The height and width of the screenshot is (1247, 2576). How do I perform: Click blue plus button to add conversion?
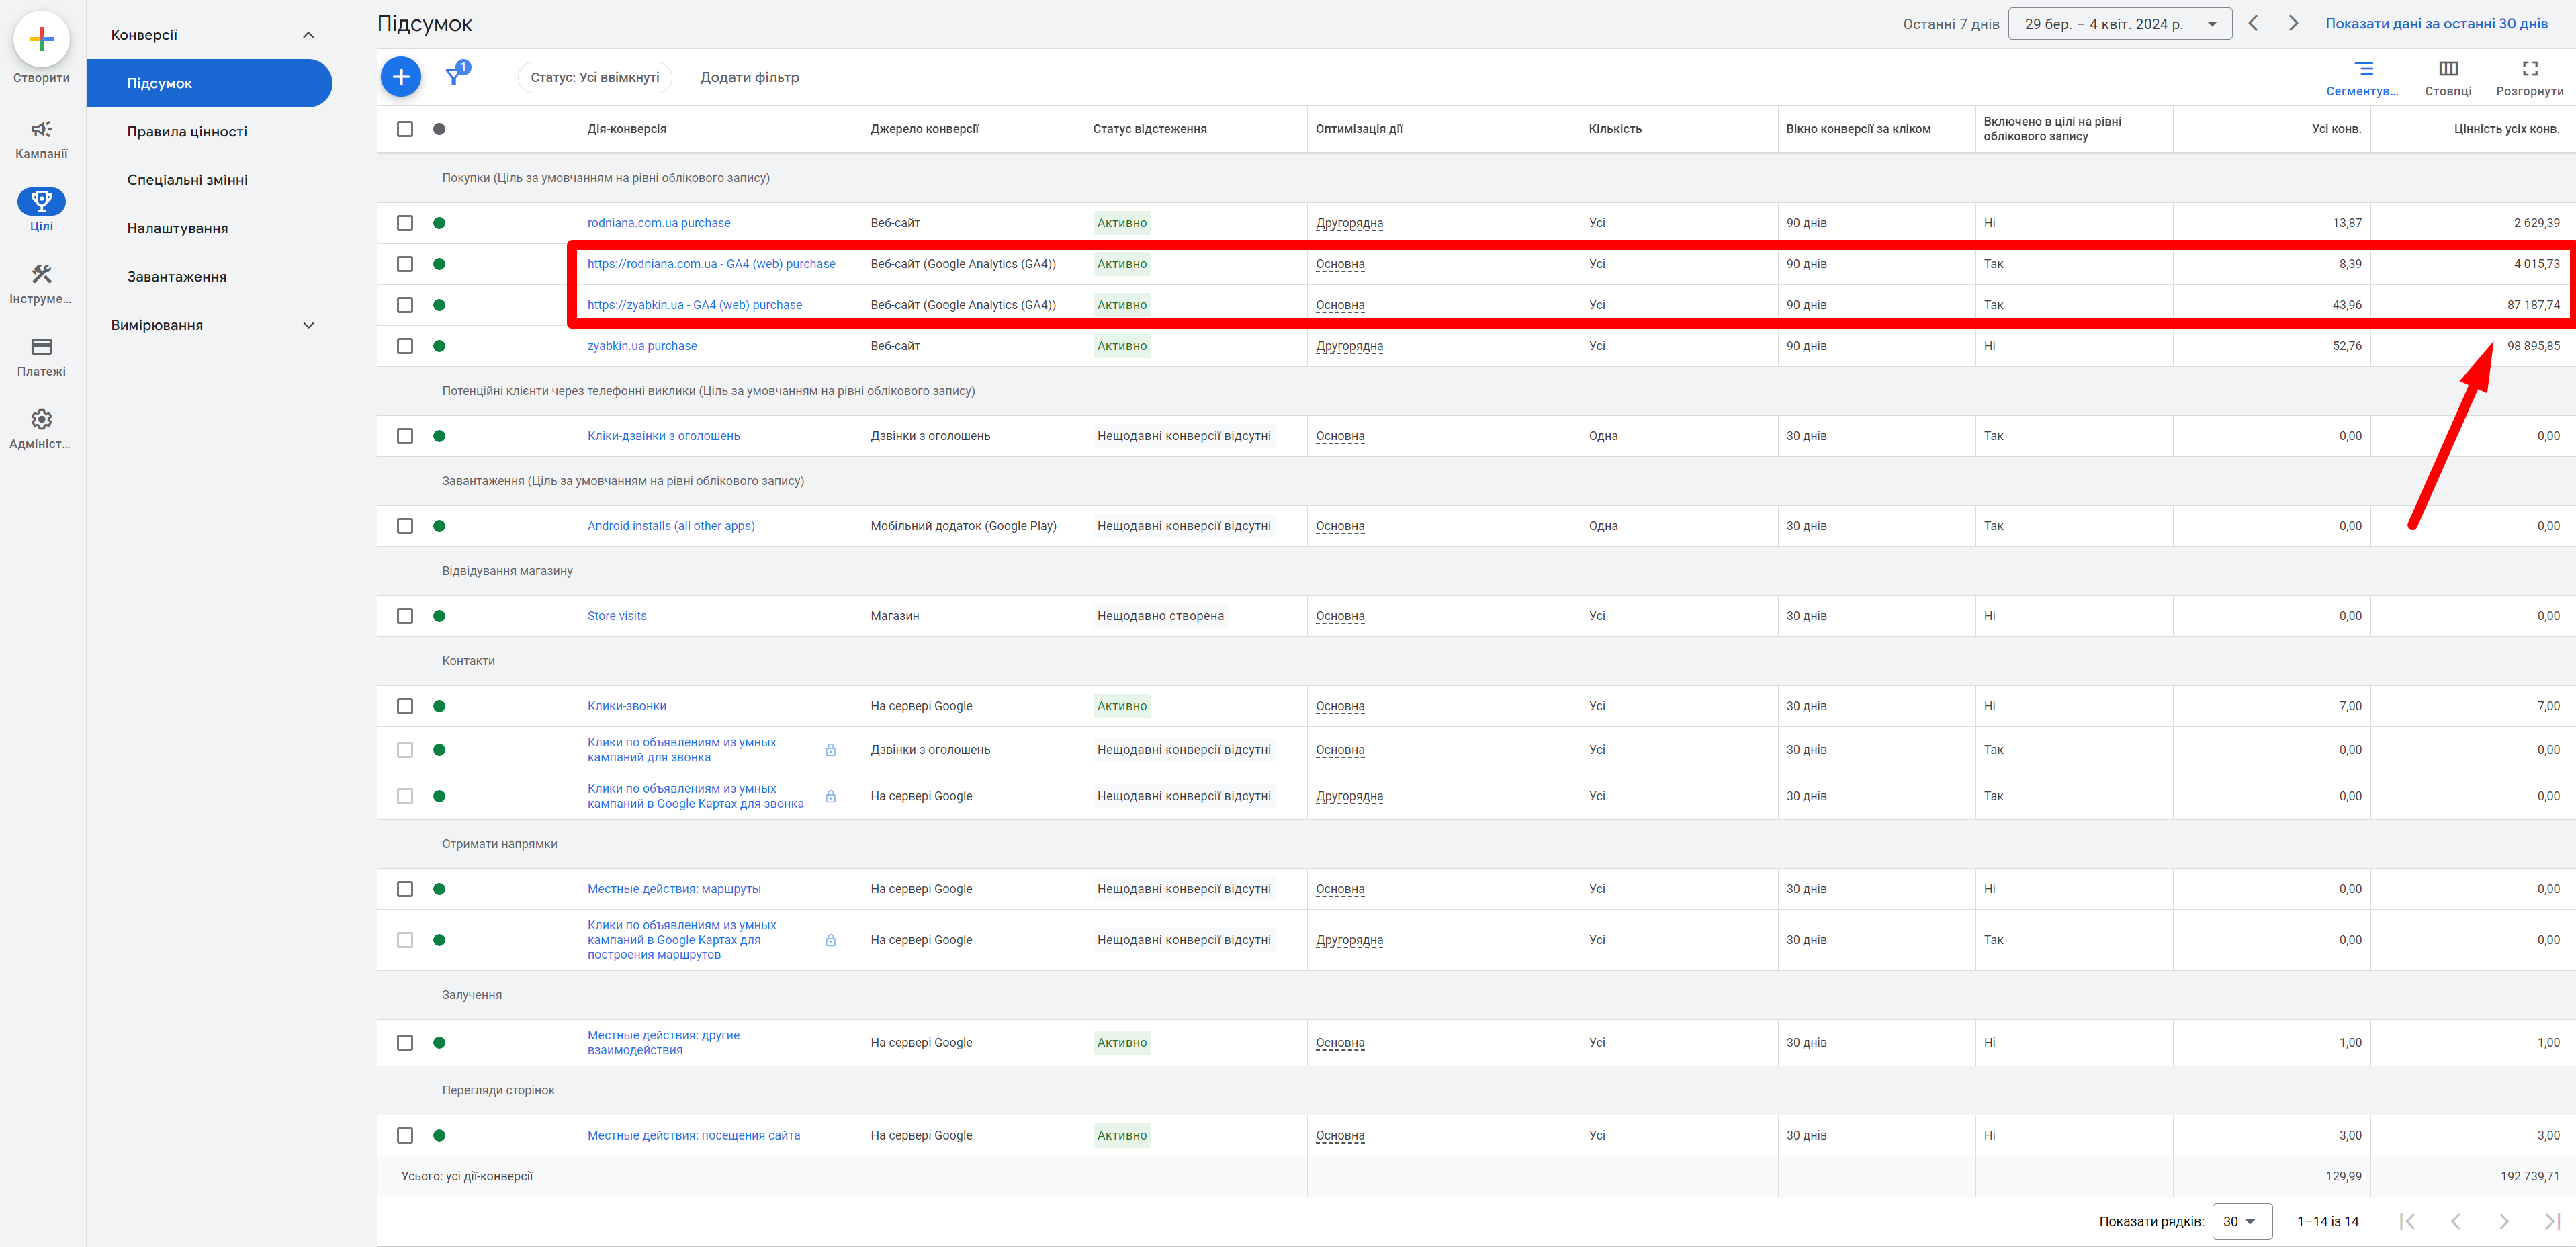click(x=401, y=77)
